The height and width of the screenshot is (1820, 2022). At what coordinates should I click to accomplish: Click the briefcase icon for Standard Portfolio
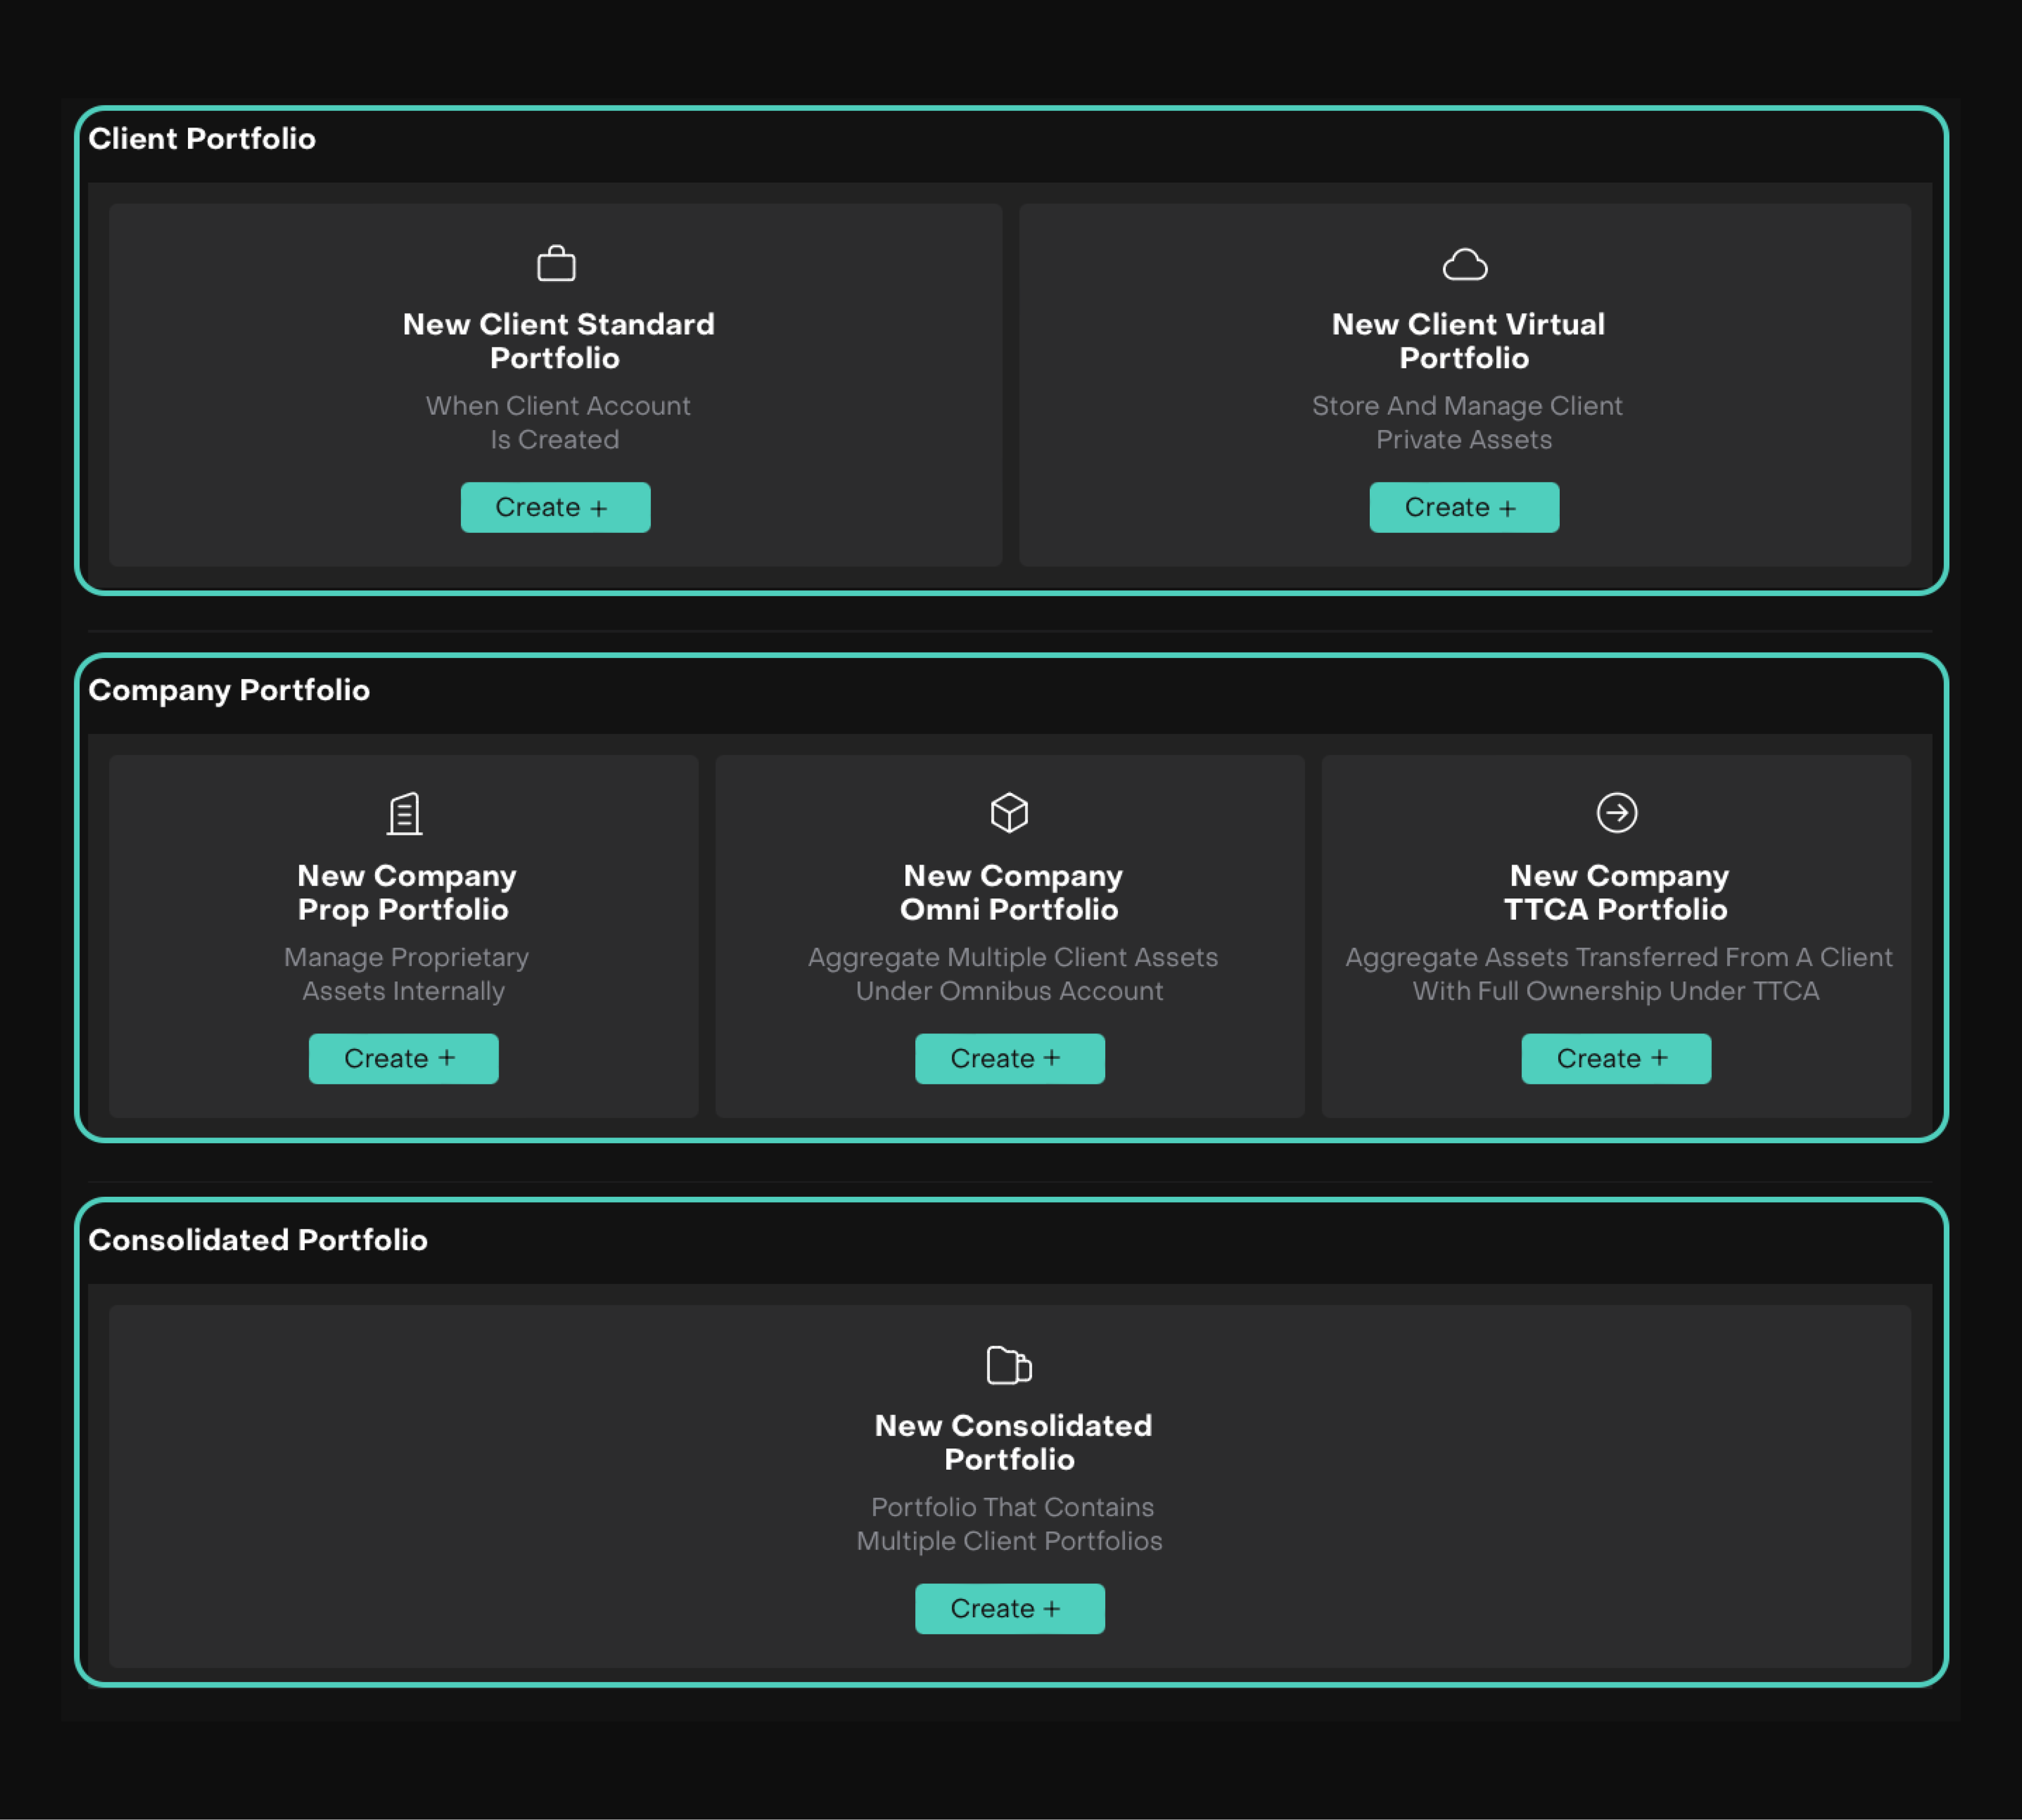(x=556, y=264)
